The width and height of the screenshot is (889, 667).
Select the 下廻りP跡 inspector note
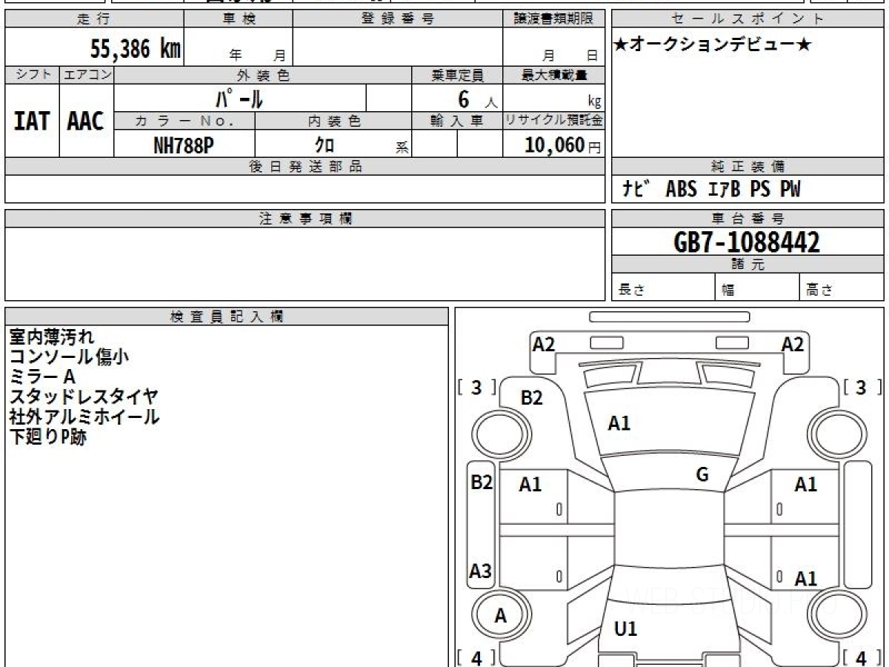47,437
